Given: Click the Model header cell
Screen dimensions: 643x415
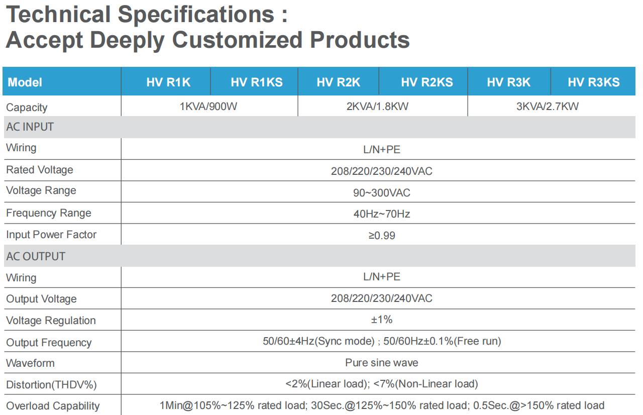Looking at the screenshot, I should tap(25, 82).
